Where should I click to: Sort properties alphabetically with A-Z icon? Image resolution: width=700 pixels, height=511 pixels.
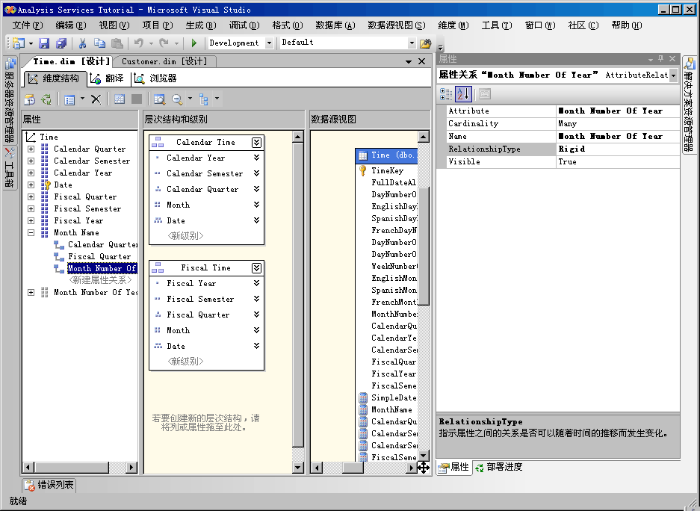(x=463, y=94)
